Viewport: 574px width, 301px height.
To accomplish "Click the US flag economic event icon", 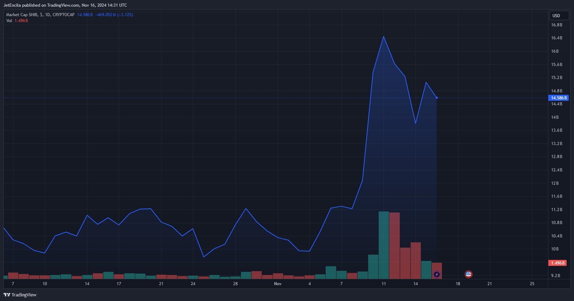I will click(x=468, y=274).
